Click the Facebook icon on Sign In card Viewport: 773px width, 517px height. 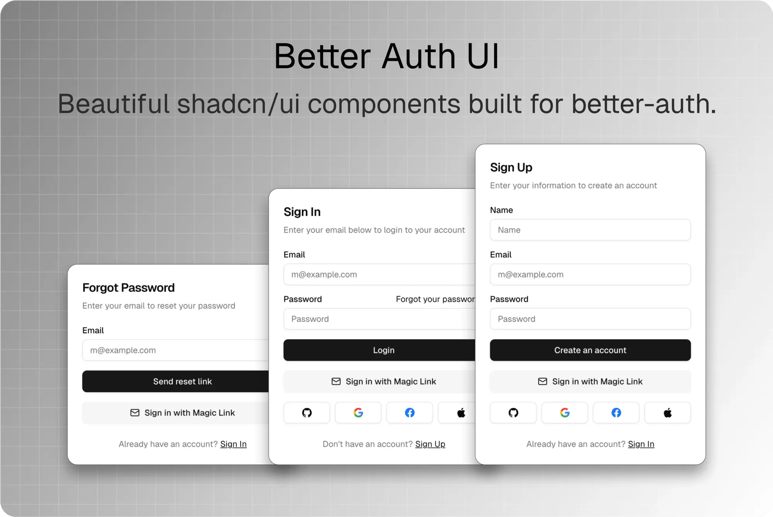pyautogui.click(x=410, y=413)
